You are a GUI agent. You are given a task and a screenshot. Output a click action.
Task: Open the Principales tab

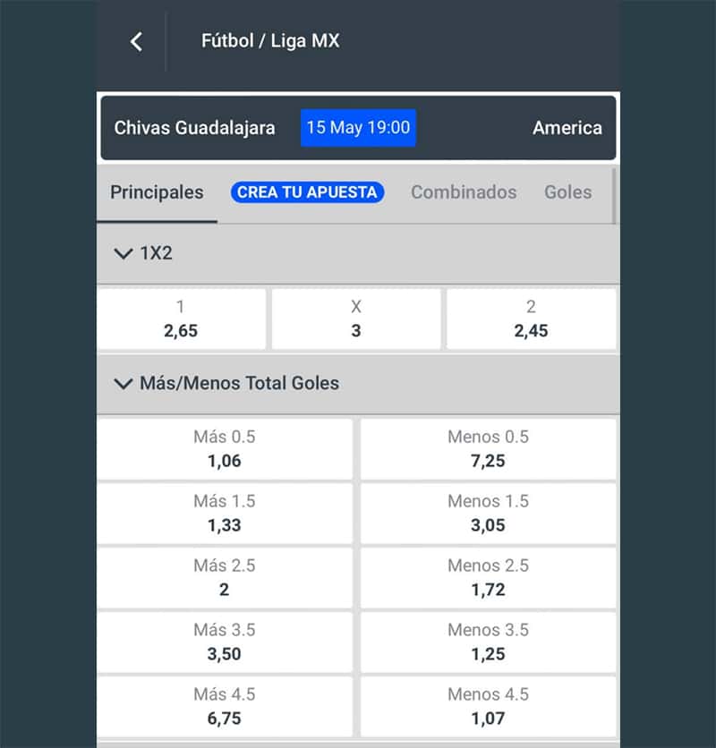[x=157, y=192]
